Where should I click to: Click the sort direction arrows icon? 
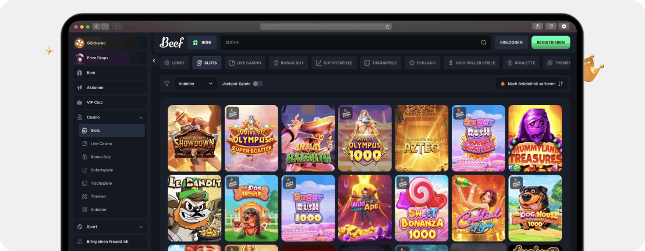(x=560, y=84)
